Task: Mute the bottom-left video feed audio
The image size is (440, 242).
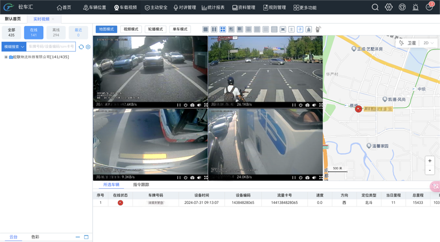Action: point(199,178)
